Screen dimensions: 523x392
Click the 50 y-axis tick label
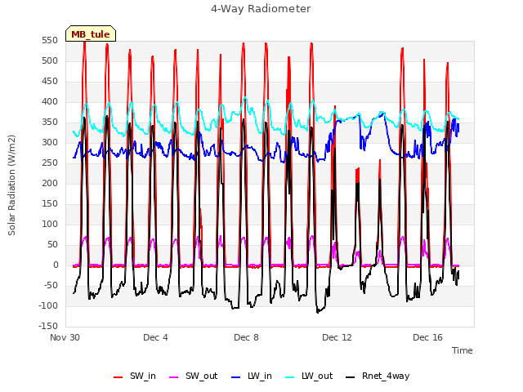tap(52, 245)
